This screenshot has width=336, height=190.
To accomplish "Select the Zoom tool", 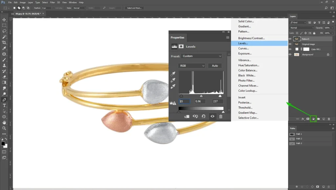I will [x=4, y=128].
